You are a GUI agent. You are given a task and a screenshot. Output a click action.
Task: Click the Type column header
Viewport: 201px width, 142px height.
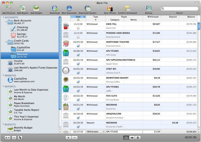(x=95, y=17)
